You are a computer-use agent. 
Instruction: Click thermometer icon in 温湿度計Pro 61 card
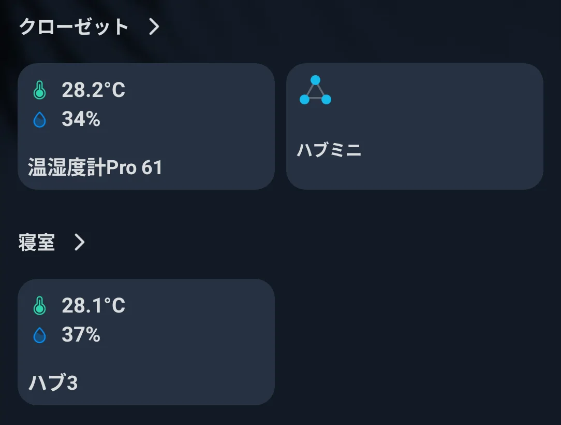[40, 91]
